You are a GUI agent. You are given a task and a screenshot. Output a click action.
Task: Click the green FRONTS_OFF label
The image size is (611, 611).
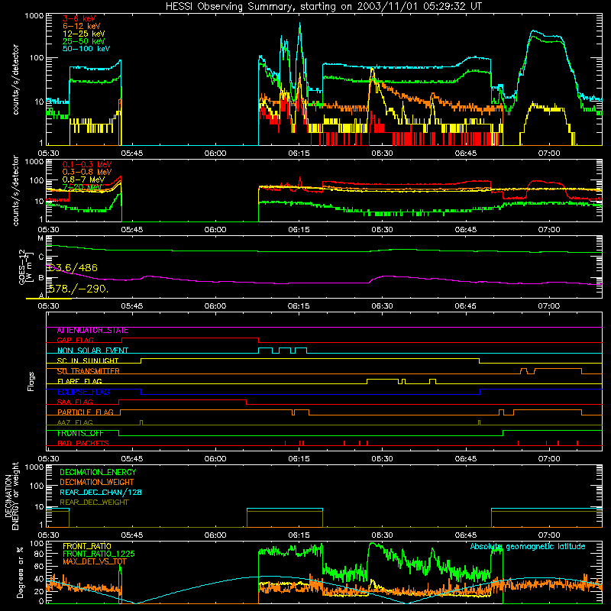coord(80,433)
